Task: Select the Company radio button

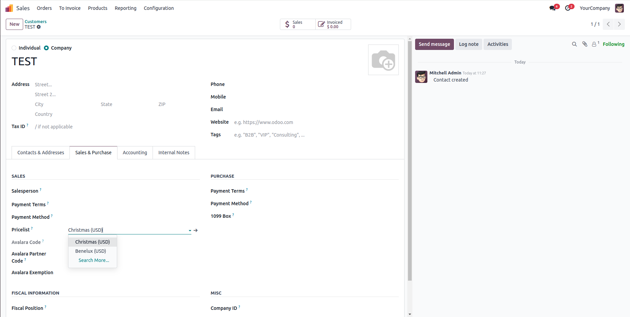Action: 46,48
